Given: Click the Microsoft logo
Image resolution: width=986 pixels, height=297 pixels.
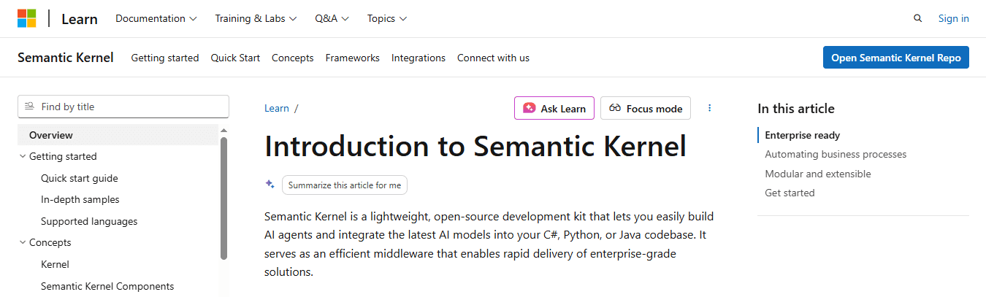Looking at the screenshot, I should [x=27, y=19].
